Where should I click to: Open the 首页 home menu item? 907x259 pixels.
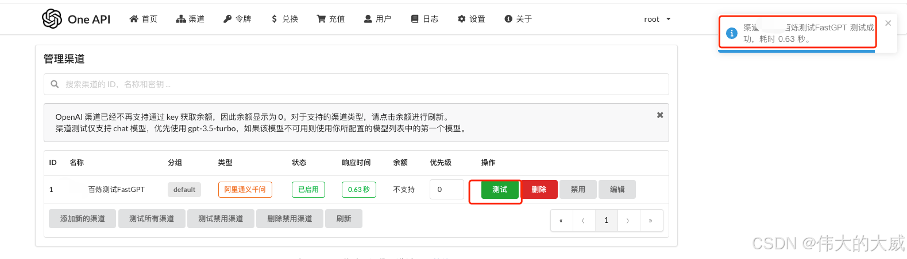click(144, 19)
